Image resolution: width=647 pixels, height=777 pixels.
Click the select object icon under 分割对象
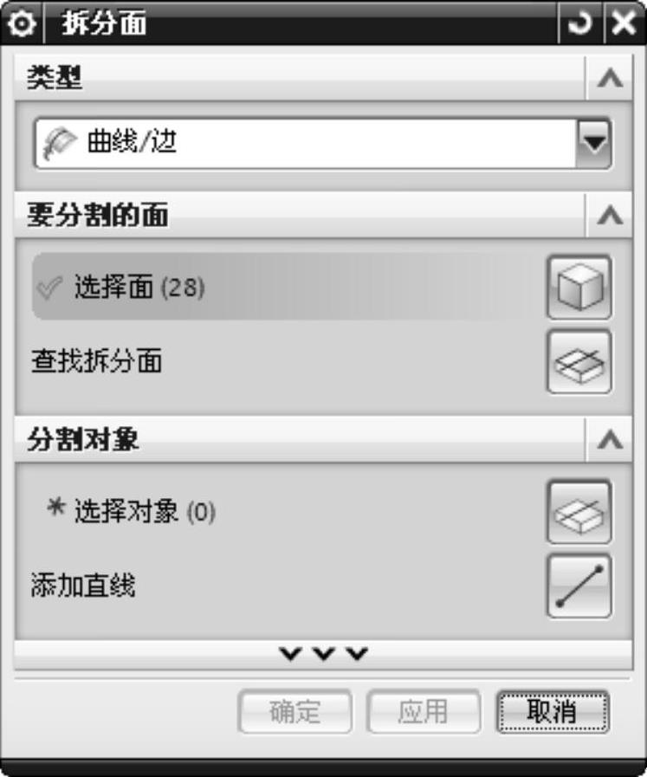click(579, 512)
